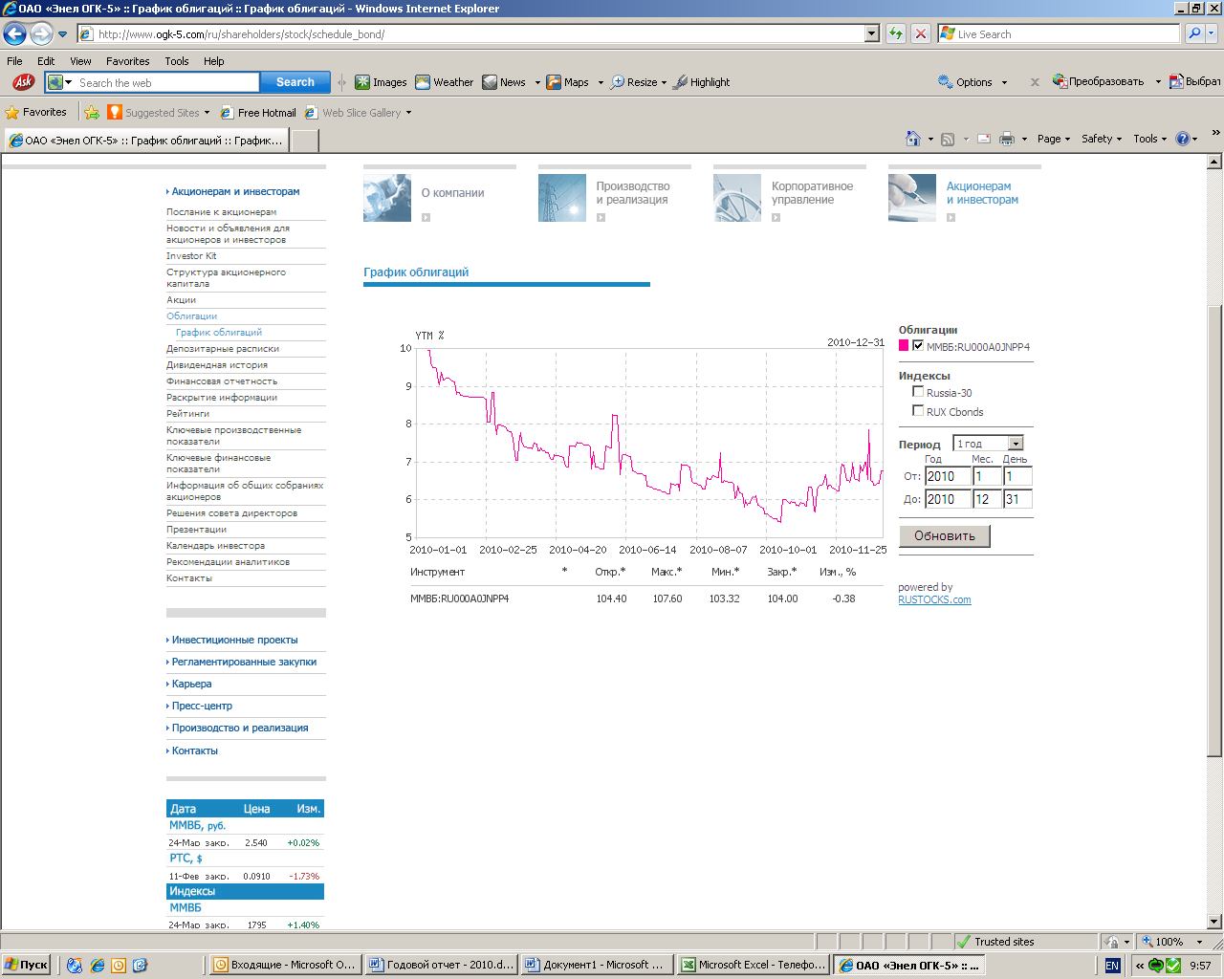
Task: Activate the Highlight tool on toolbar
Action: 701,82
